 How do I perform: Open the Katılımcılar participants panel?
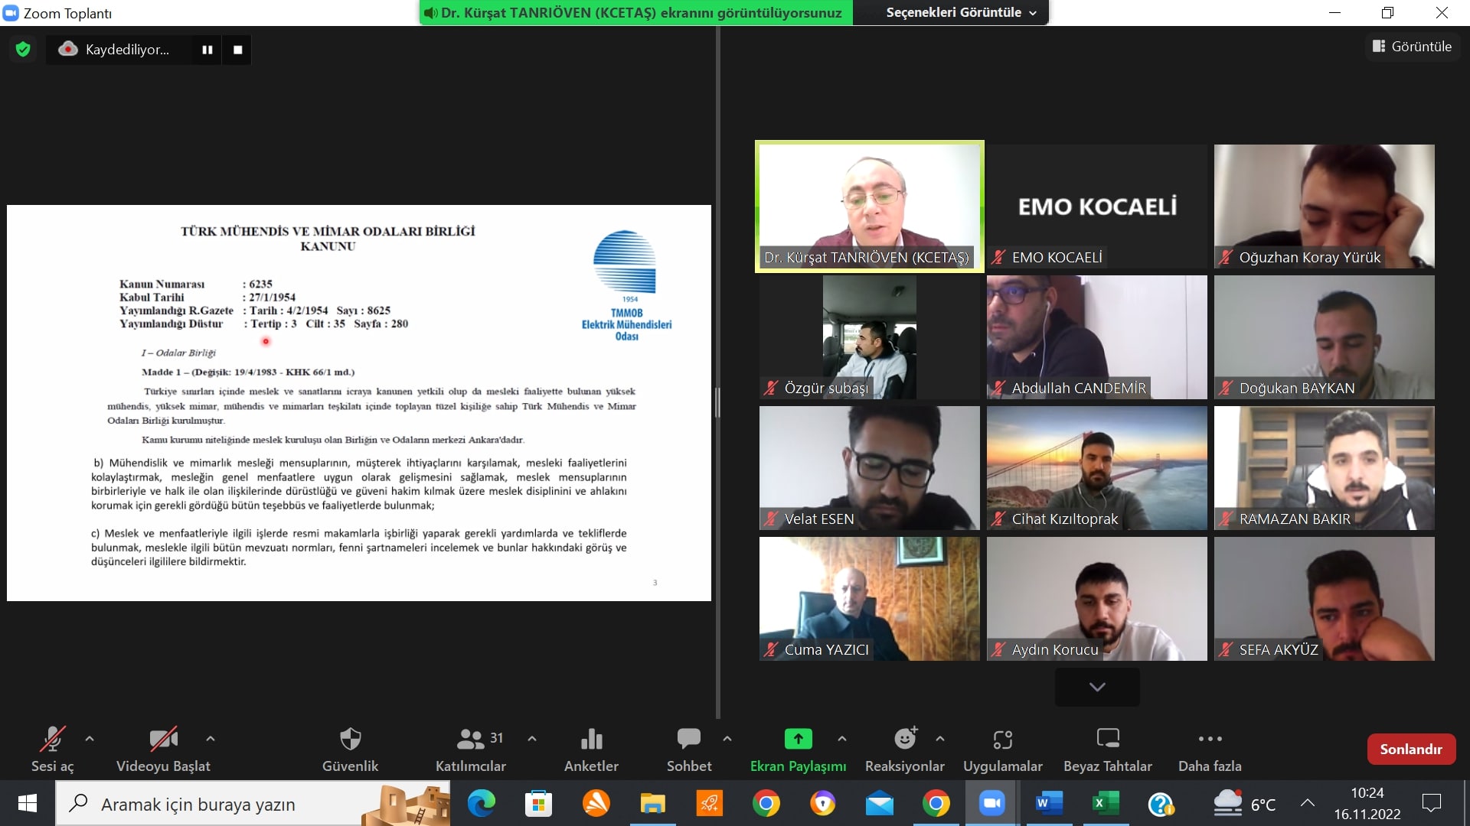(x=471, y=749)
